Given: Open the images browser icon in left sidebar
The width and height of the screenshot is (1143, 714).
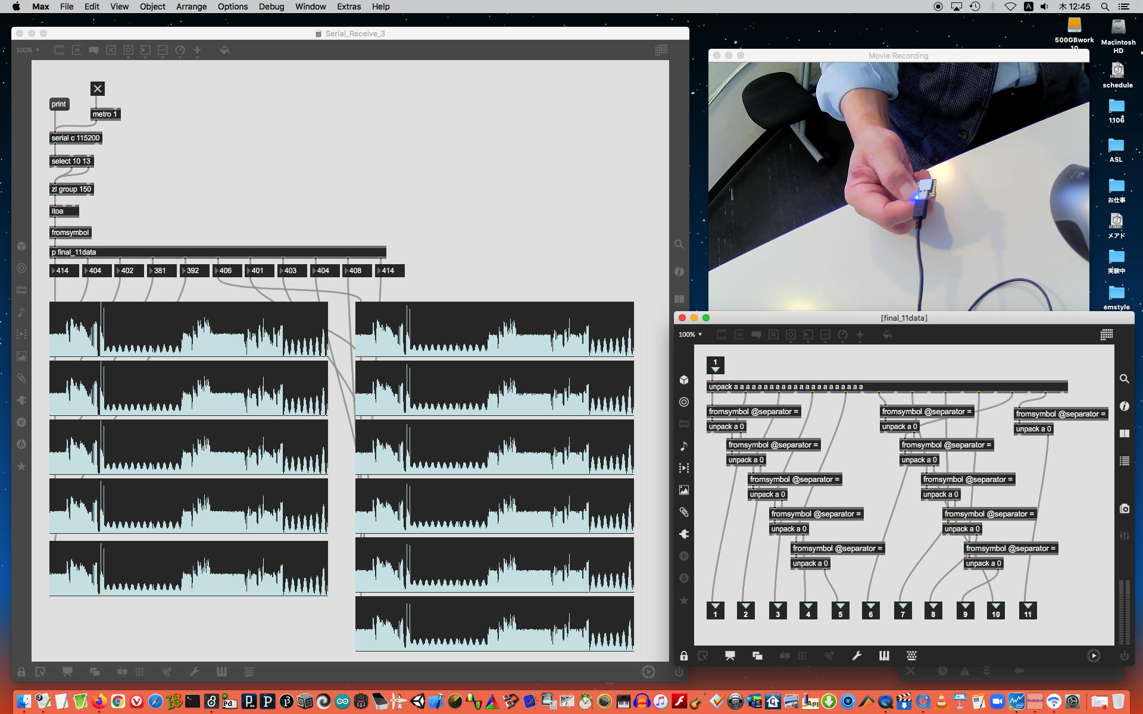Looking at the screenshot, I should (684, 490).
